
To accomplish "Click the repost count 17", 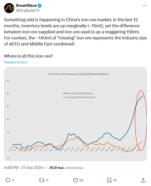I will click(47, 180).
